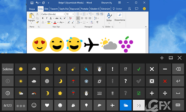
Task: Click the Göster tell me search box
Action: pyautogui.click(x=117, y=9)
